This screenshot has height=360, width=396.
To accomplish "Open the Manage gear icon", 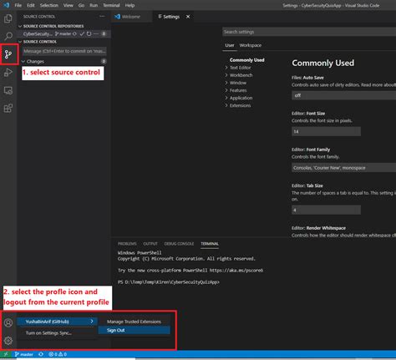I will coord(8,340).
